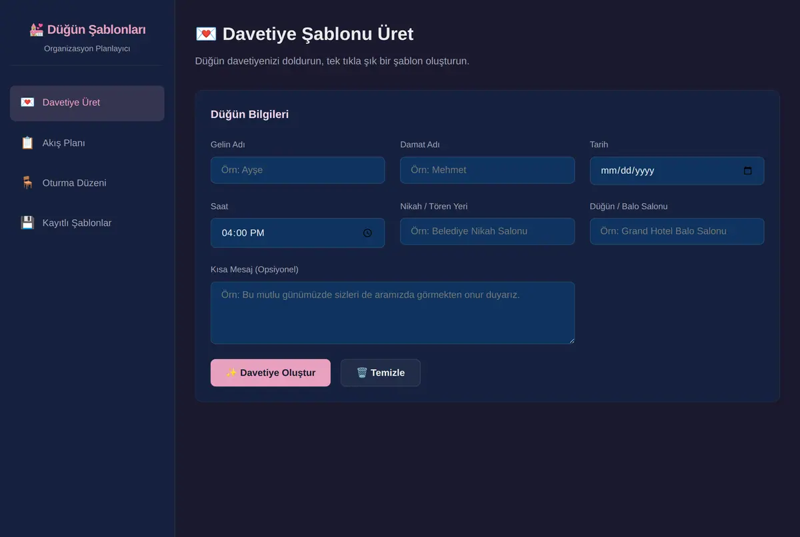Open Kayıtlı Şablonlar in the sidebar
The height and width of the screenshot is (537, 800).
(x=87, y=223)
